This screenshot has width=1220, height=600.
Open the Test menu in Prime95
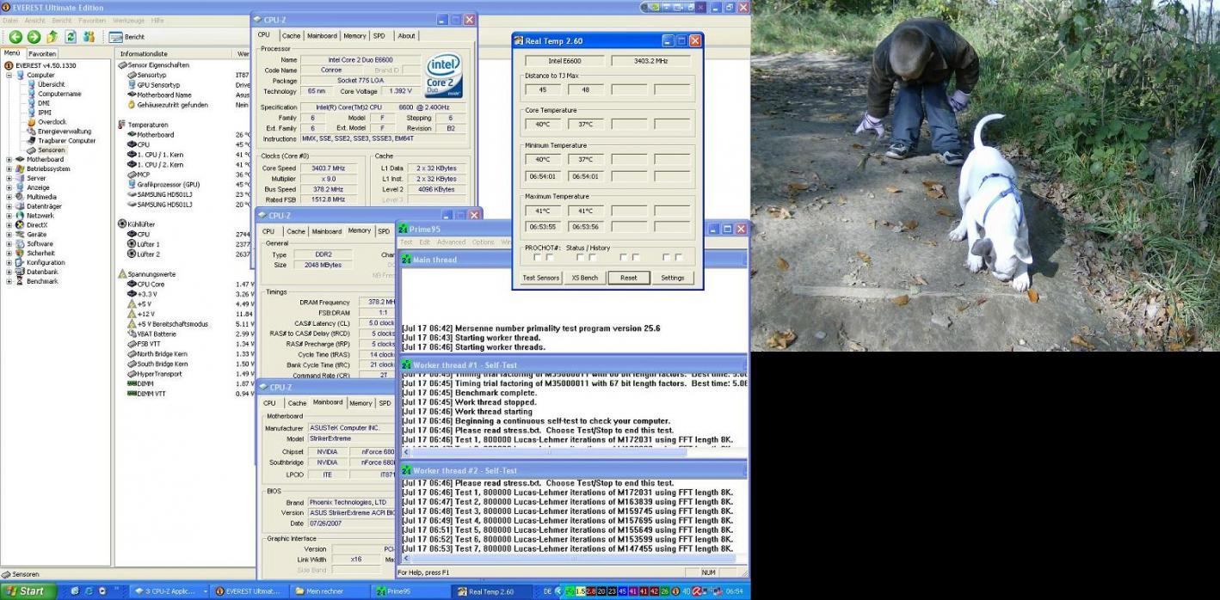[406, 242]
